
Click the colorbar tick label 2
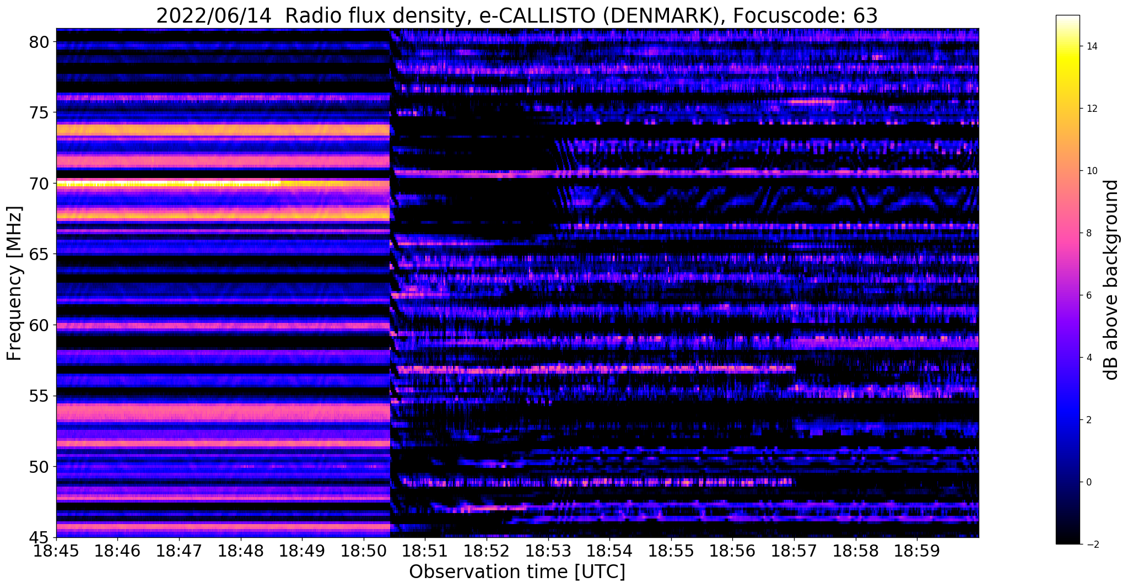pos(1089,420)
